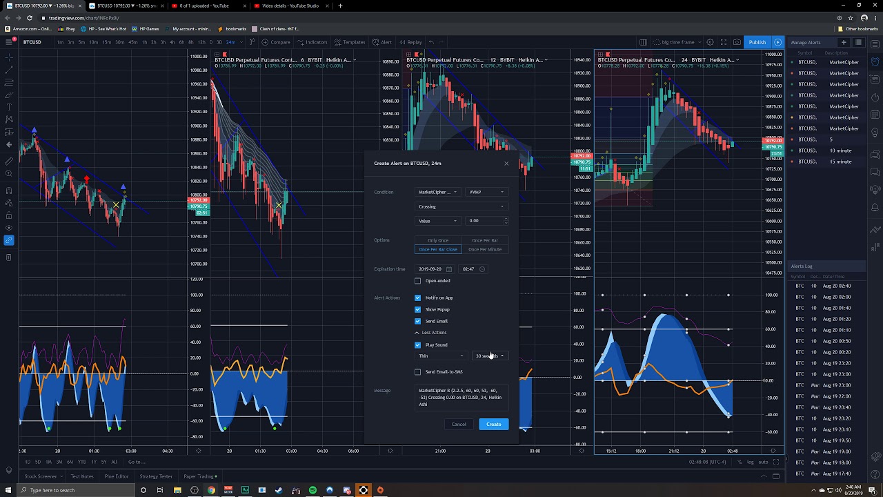
Task: Select Once Per Bar option
Action: point(485,240)
